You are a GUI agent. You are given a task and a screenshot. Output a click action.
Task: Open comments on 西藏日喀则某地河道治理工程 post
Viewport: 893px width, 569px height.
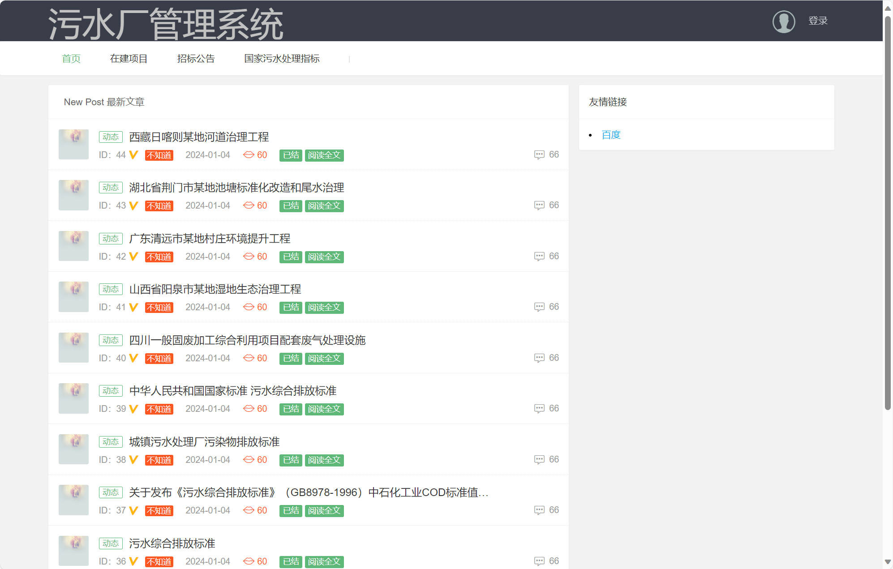point(540,154)
